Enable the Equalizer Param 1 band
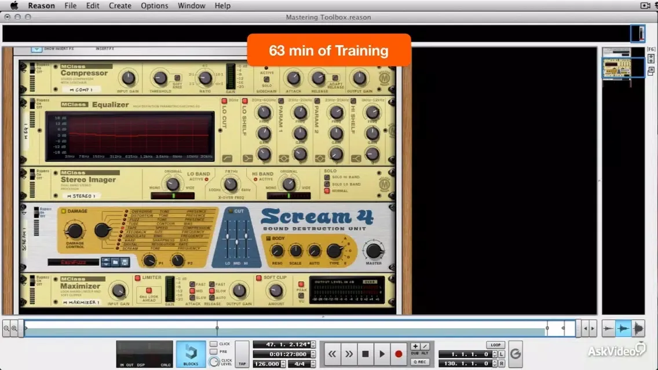 click(x=281, y=101)
